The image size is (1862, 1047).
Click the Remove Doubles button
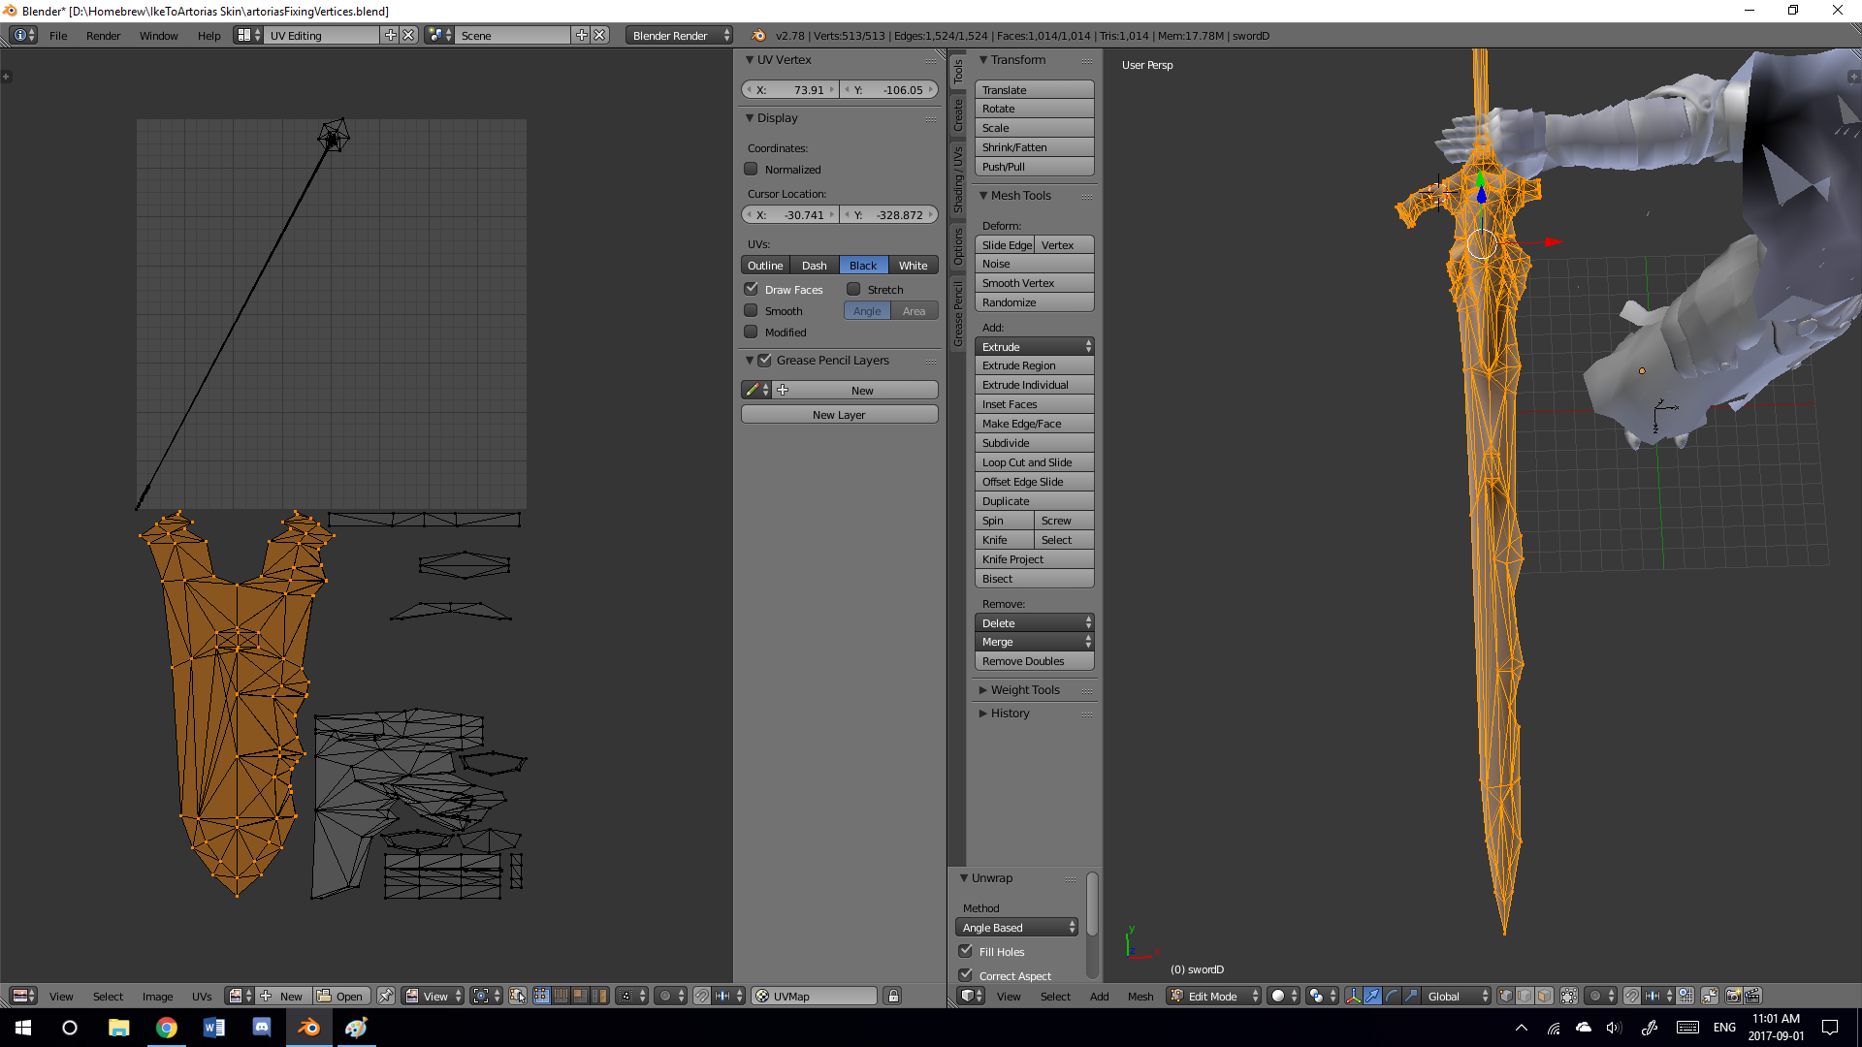click(x=1034, y=660)
